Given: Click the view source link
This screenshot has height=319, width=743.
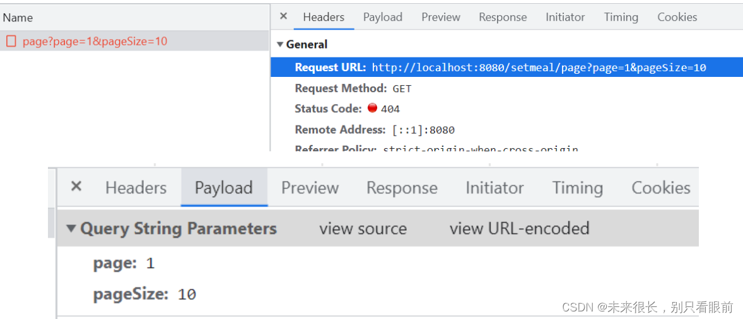Looking at the screenshot, I should point(363,229).
